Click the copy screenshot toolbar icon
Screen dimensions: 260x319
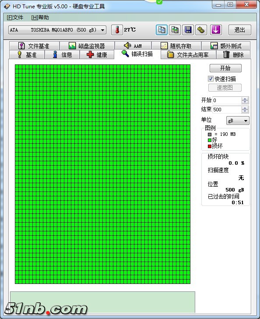click(175, 30)
